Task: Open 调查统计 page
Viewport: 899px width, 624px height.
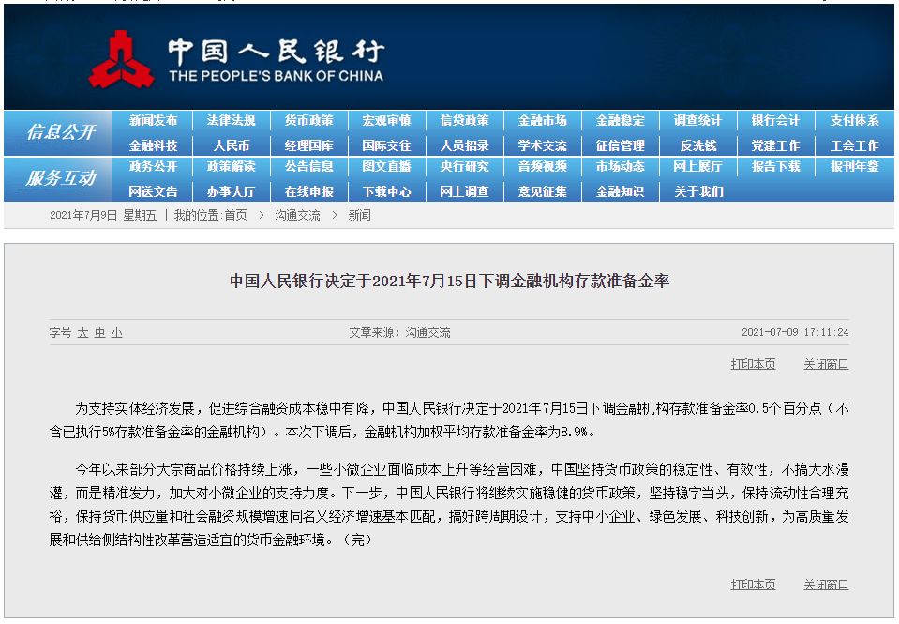Action: pos(697,120)
